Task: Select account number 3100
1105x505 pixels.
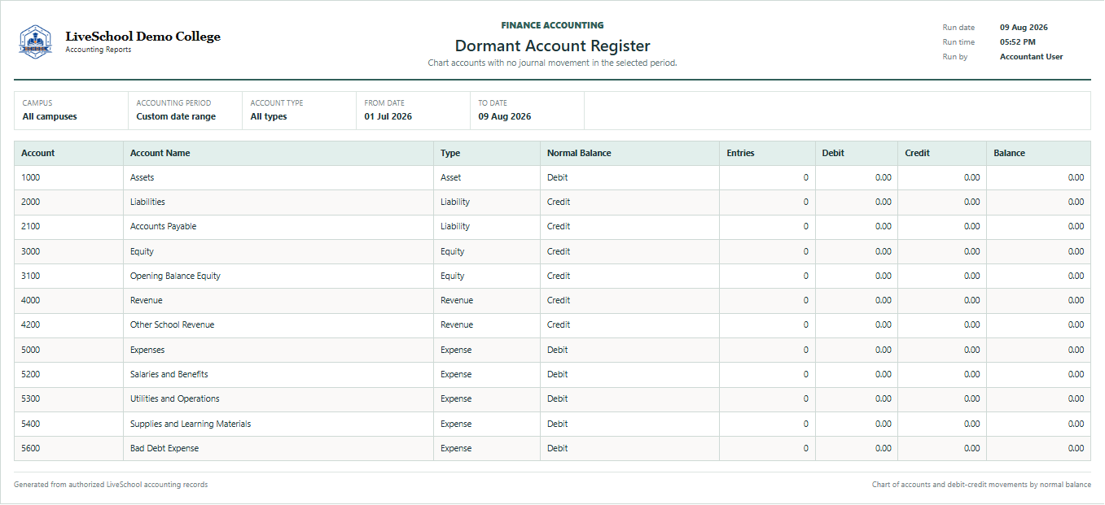Action: tap(31, 276)
